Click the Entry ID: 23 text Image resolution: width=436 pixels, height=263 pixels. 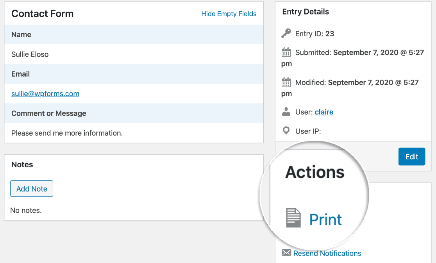(315, 34)
